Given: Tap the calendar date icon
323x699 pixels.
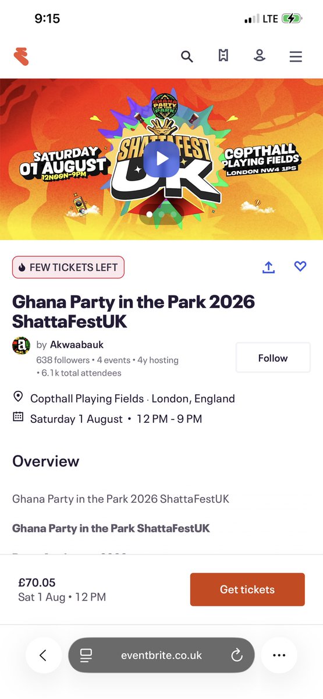Looking at the screenshot, I should click(18, 417).
